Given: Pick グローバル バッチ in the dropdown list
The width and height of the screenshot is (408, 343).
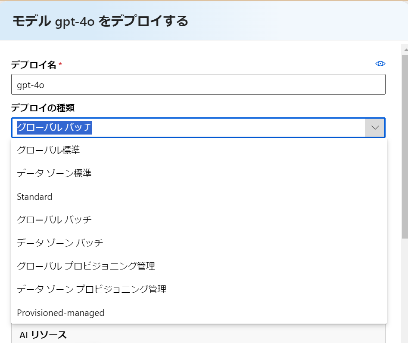Looking at the screenshot, I should click(x=199, y=220).
